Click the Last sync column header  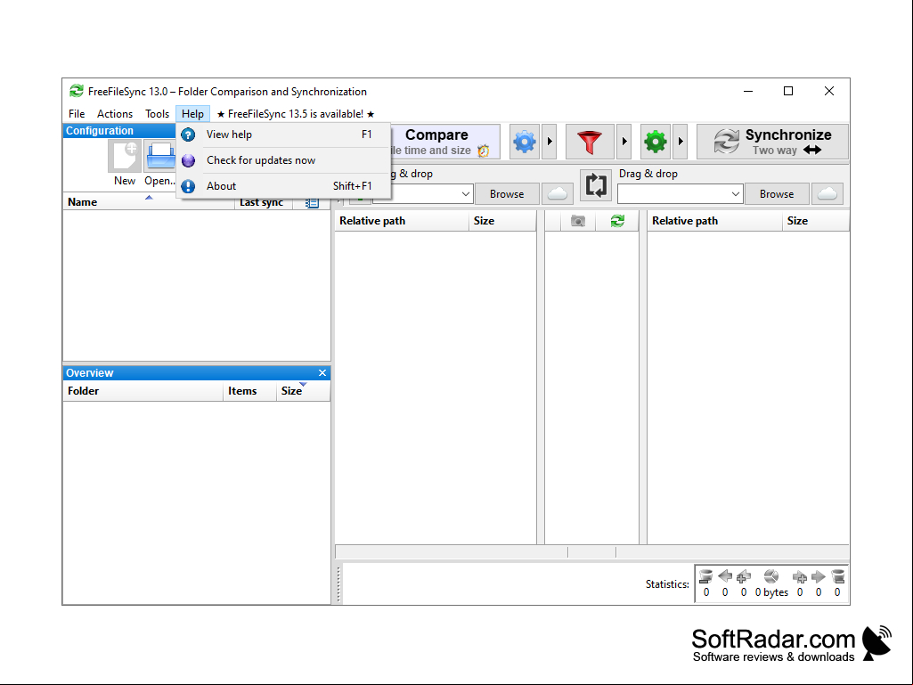click(x=263, y=203)
